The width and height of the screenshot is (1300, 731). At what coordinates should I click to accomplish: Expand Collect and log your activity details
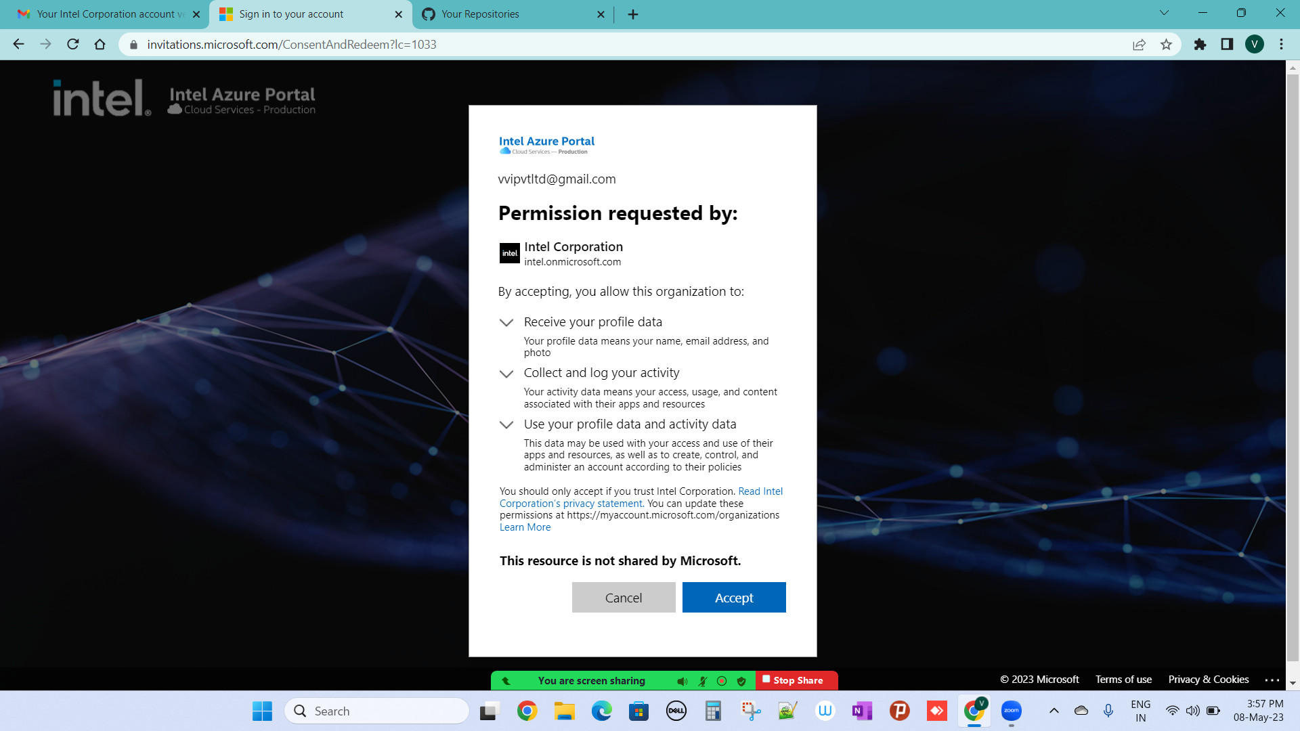(506, 374)
